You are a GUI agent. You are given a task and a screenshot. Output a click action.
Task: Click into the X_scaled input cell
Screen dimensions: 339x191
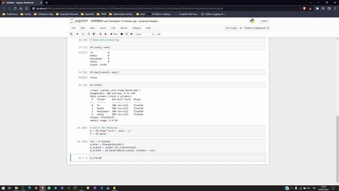coord(177,158)
